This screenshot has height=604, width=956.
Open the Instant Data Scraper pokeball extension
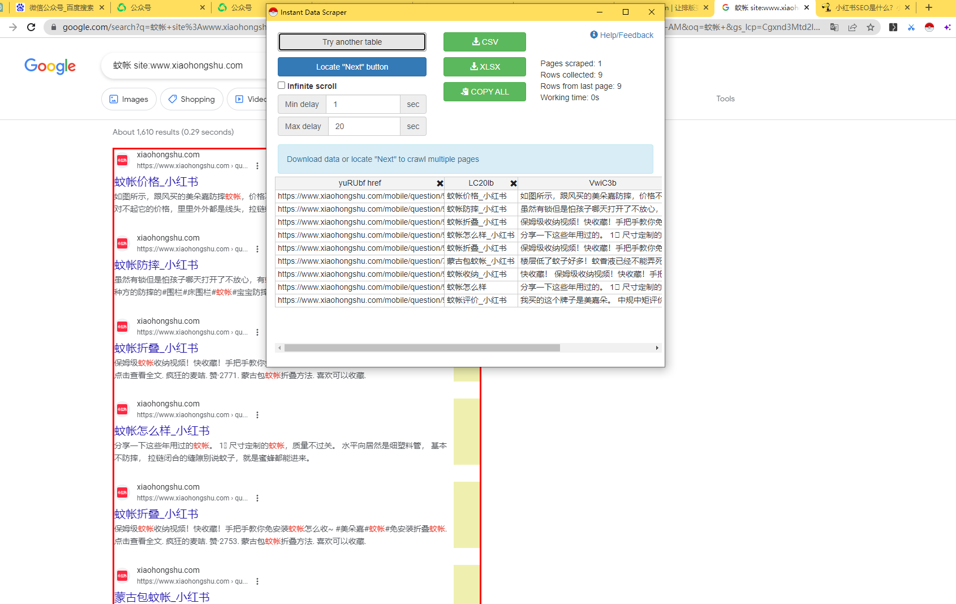click(x=929, y=27)
